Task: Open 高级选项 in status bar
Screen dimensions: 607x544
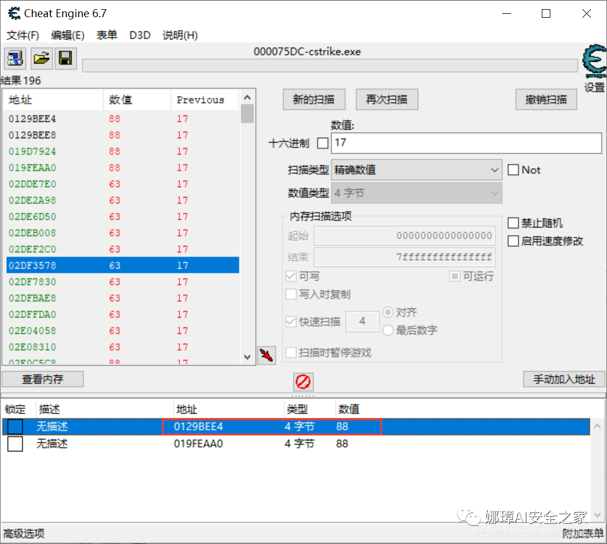Action: click(24, 534)
